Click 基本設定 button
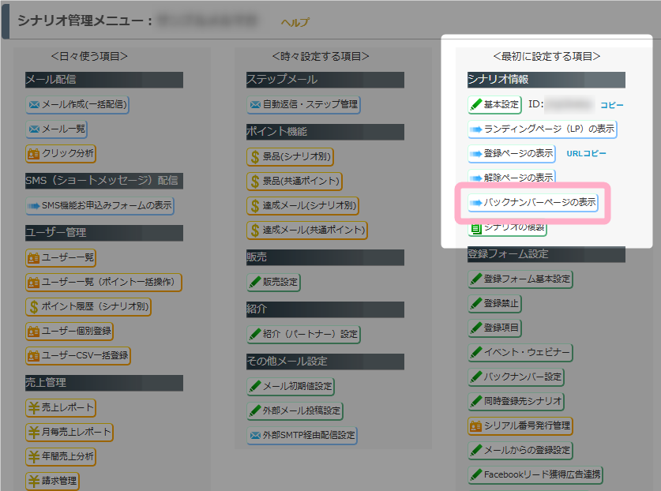Image resolution: width=661 pixels, height=491 pixels. [494, 104]
